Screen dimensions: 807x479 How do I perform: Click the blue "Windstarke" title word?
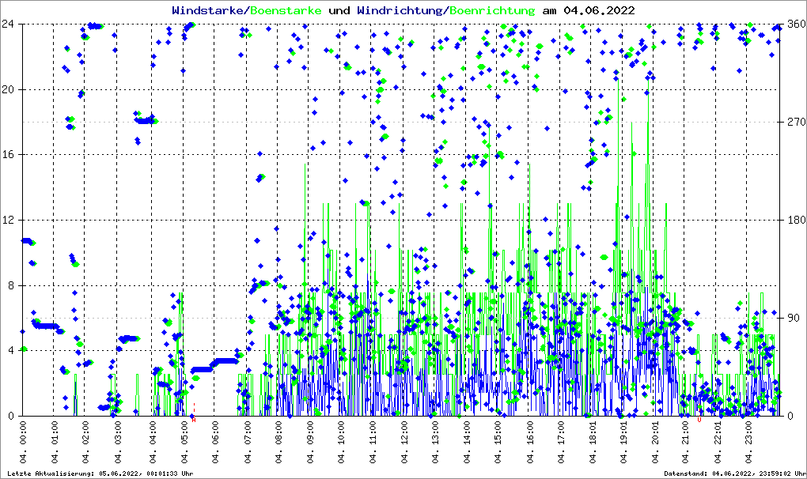pyautogui.click(x=209, y=10)
